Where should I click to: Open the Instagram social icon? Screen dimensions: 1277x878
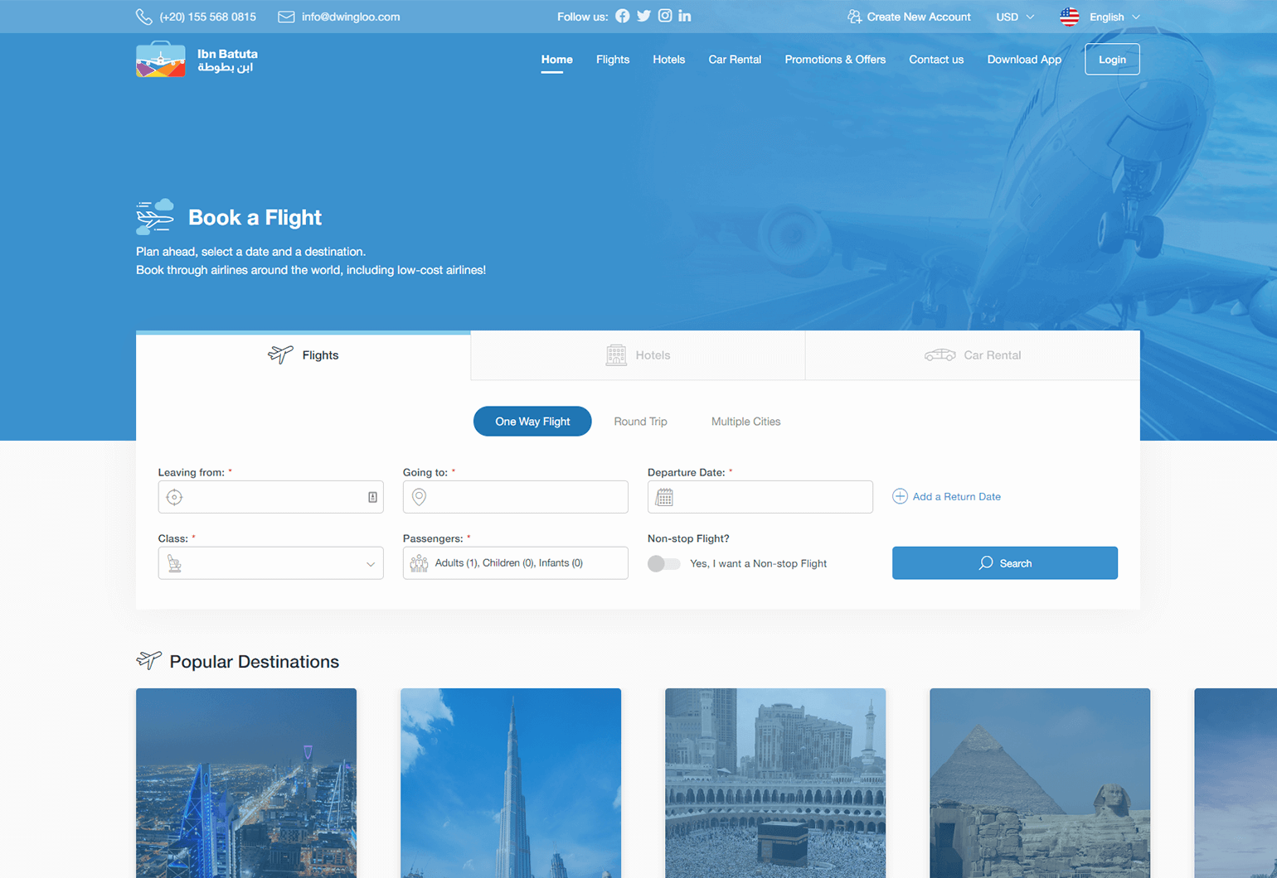[x=664, y=16]
